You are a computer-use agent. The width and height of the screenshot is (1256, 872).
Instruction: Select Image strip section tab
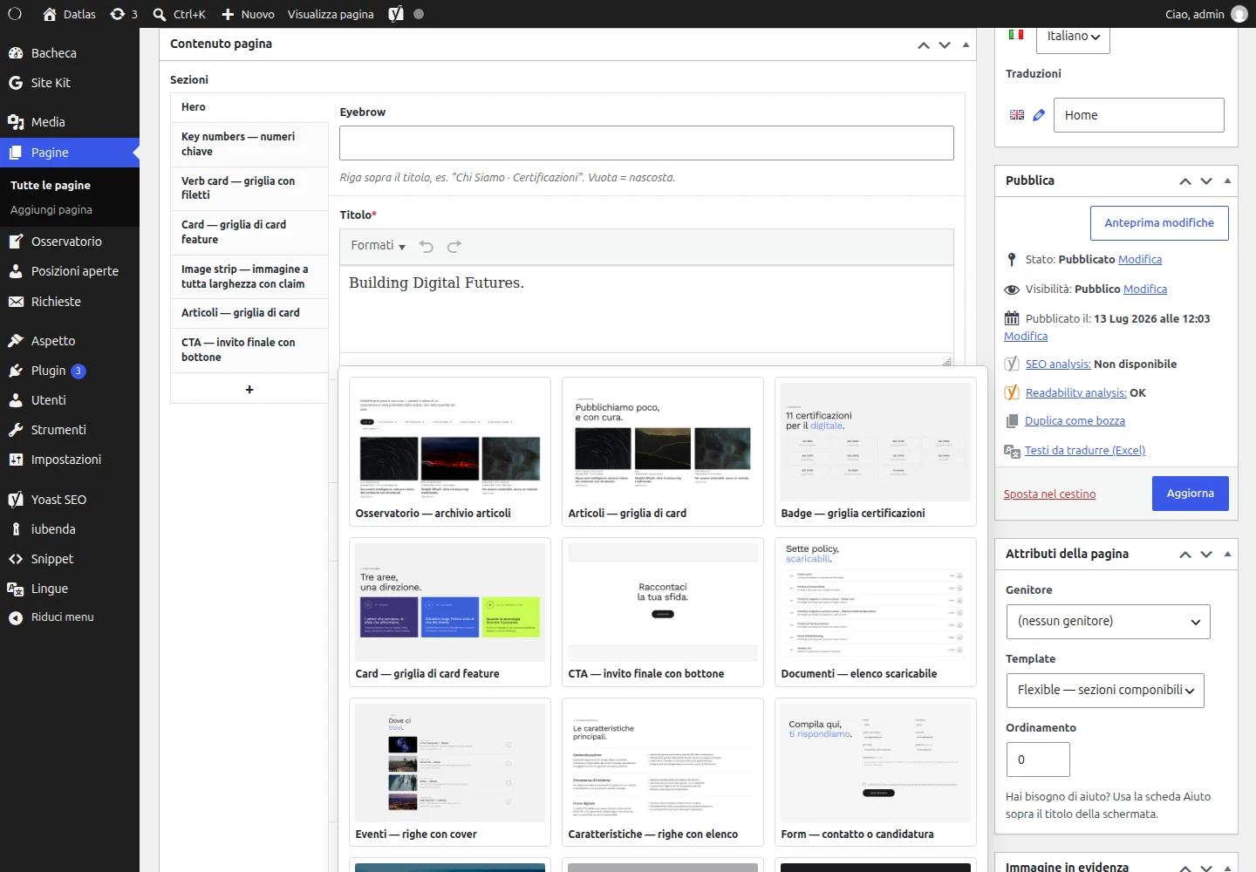click(x=249, y=276)
